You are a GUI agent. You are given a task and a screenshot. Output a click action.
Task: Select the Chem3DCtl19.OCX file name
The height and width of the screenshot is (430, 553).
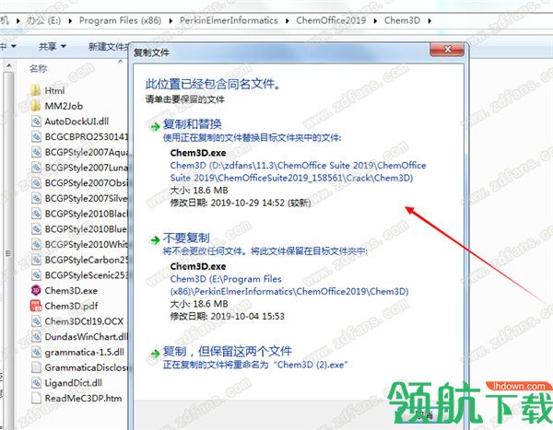[84, 321]
